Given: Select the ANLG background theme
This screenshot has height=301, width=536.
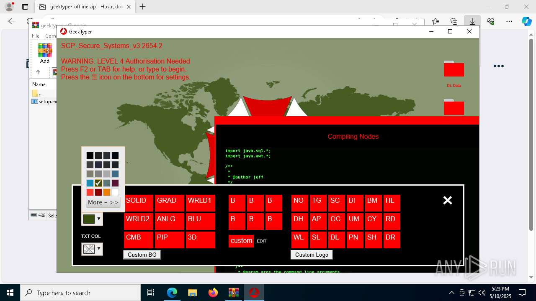Looking at the screenshot, I should [169, 221].
